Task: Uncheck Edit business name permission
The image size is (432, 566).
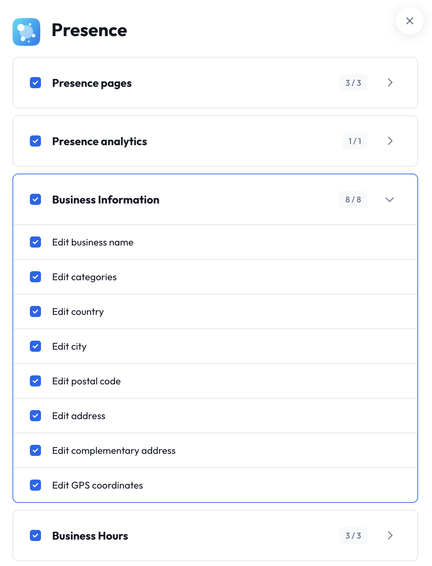Action: (x=35, y=242)
